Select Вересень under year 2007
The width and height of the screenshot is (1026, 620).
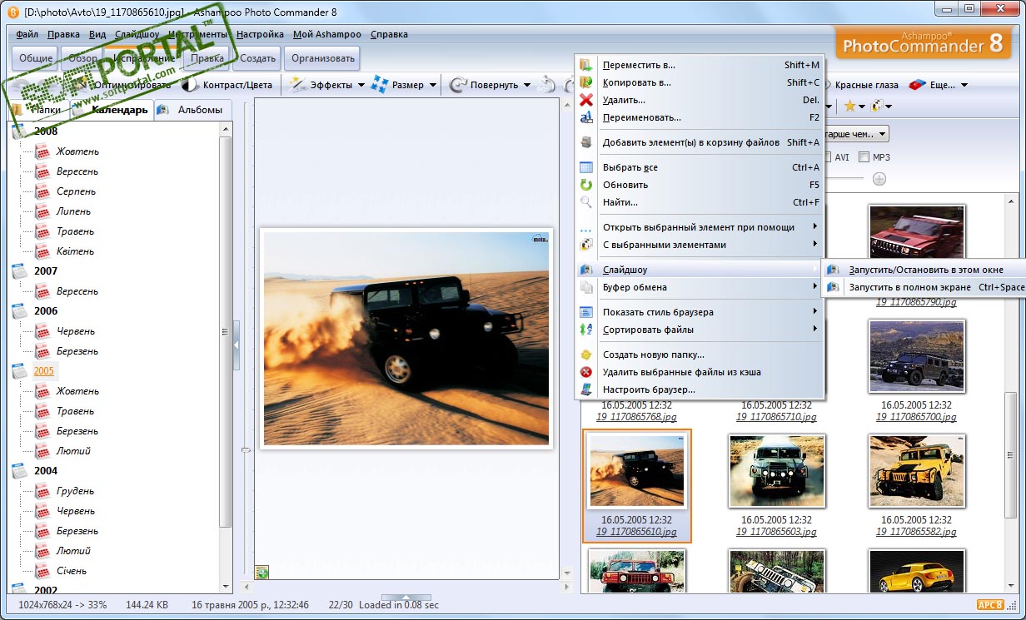[x=77, y=291]
